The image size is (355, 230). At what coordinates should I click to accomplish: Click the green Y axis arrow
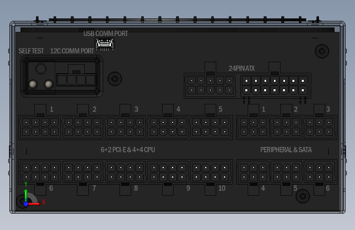click(26, 195)
